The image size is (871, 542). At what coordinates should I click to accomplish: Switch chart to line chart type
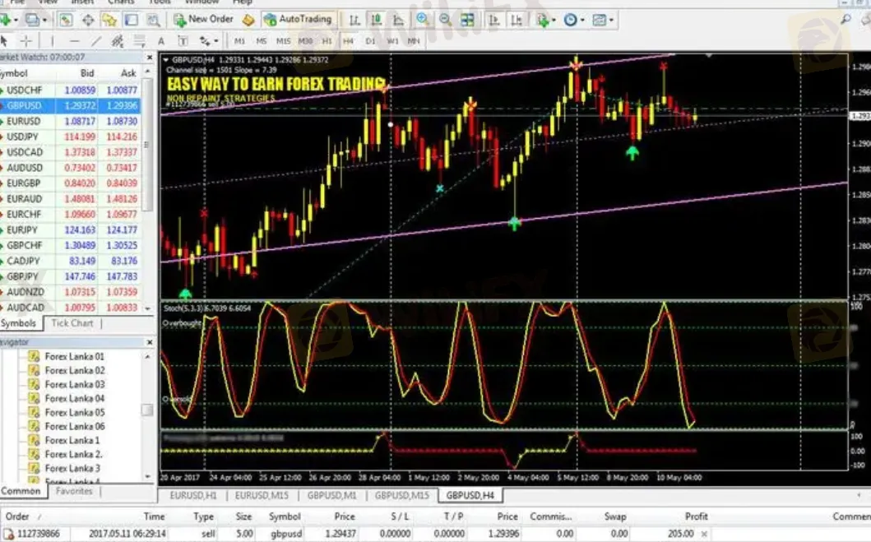pyautogui.click(x=398, y=21)
